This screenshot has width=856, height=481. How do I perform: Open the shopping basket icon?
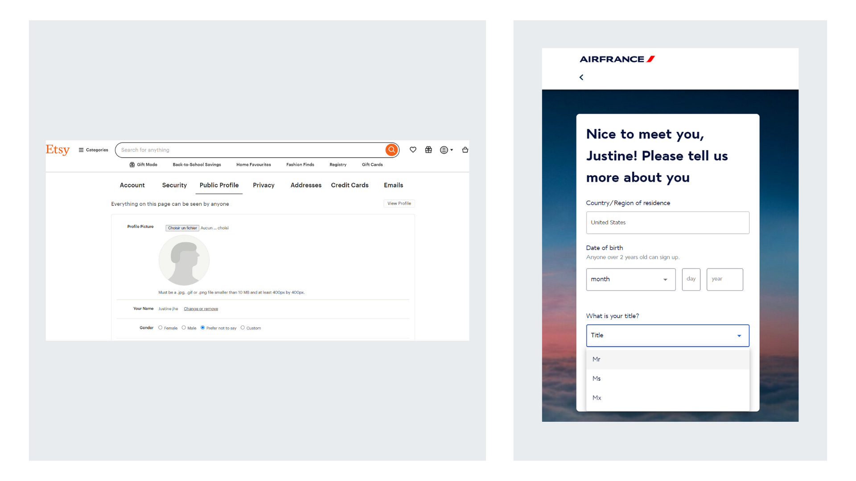coord(465,150)
